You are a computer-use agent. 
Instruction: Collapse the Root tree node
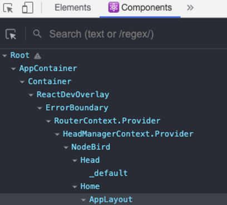coord(4,56)
